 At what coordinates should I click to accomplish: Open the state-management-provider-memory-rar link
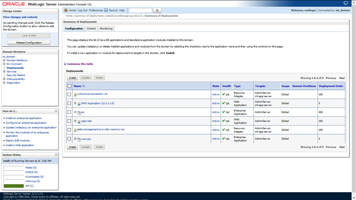[101, 129]
